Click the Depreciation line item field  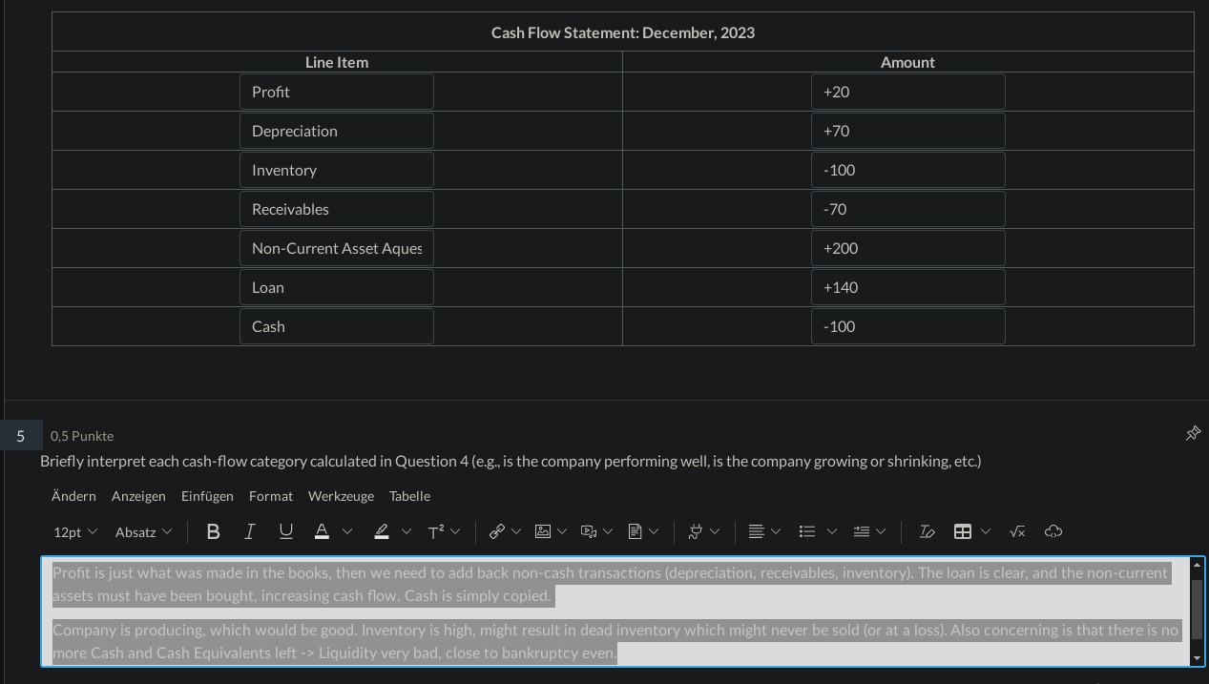coord(337,131)
